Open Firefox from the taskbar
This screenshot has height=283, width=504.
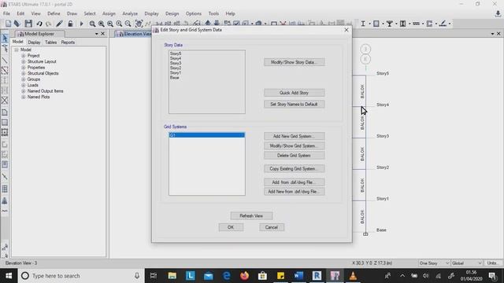point(245,276)
